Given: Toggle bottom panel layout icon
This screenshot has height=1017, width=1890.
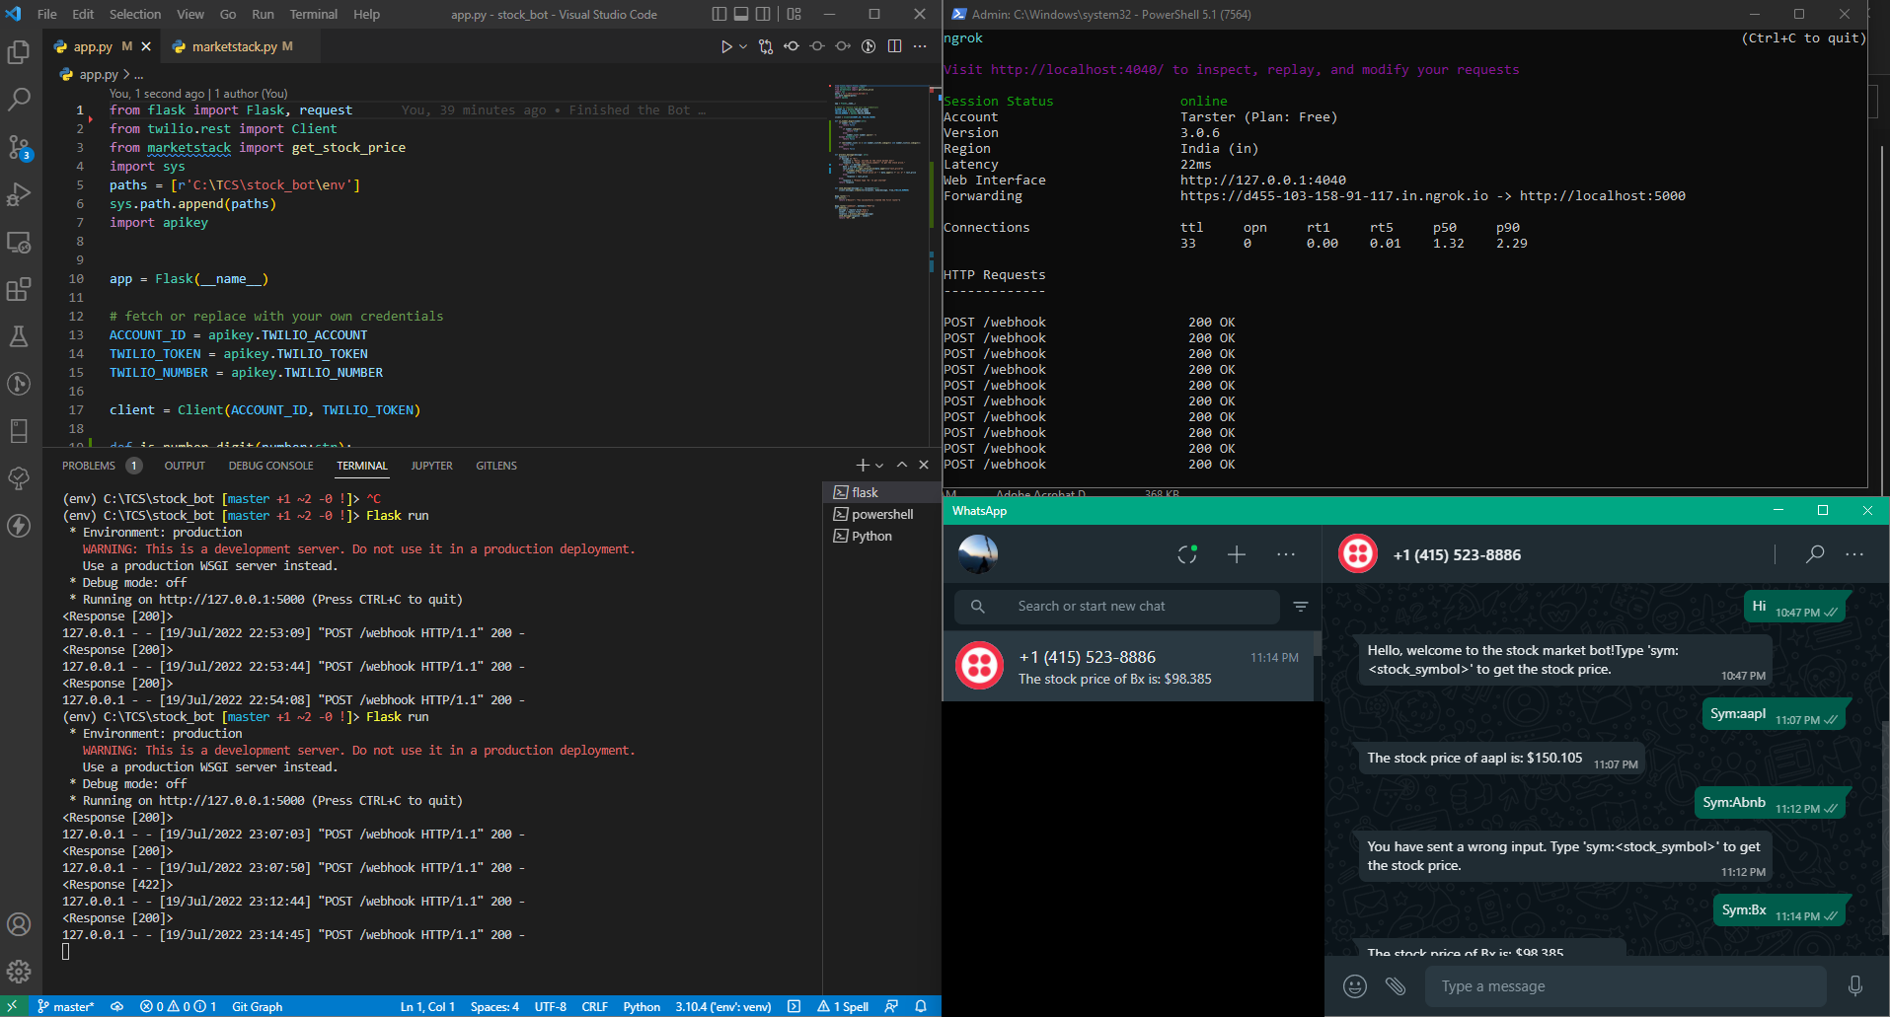Looking at the screenshot, I should pyautogui.click(x=741, y=14).
